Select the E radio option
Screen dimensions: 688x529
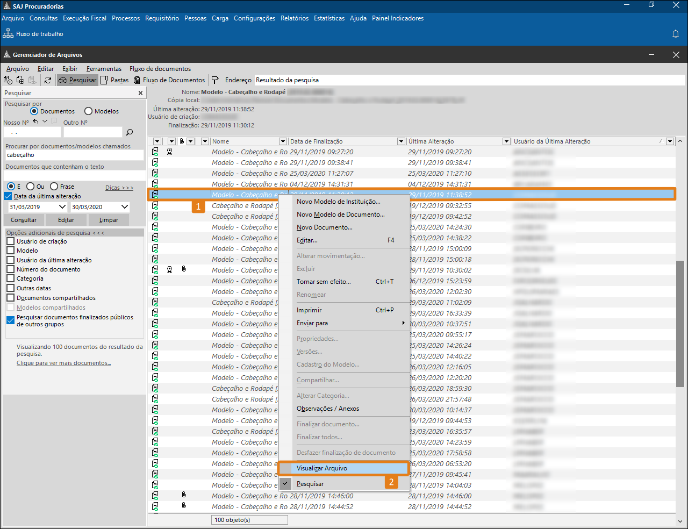[x=11, y=187]
